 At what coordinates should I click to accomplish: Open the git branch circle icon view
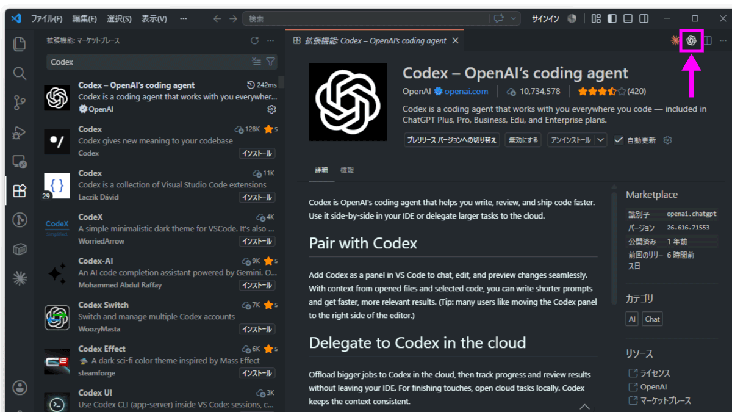[20, 220]
